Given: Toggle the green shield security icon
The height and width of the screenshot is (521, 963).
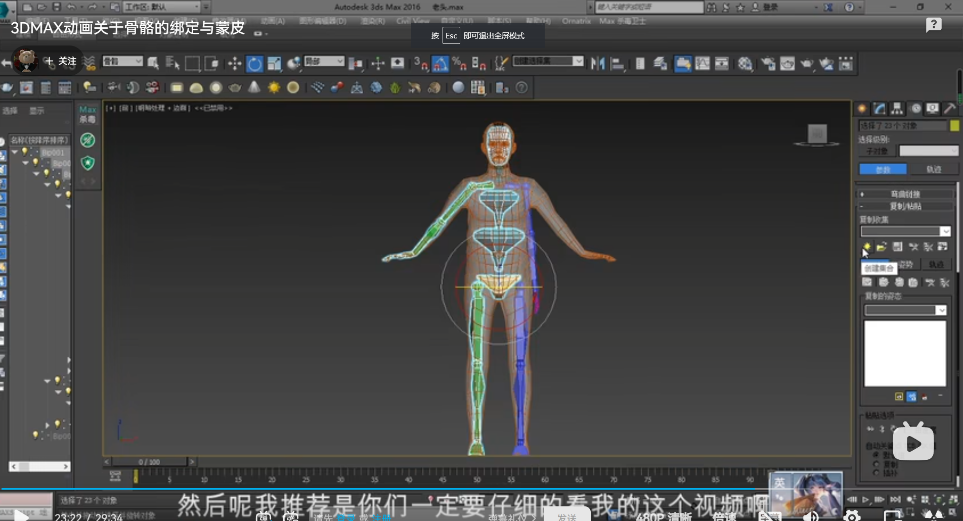Looking at the screenshot, I should point(88,163).
